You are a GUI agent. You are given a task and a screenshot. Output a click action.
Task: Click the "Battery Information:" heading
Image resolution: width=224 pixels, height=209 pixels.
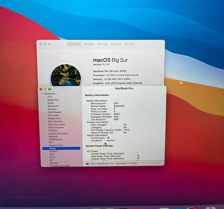(97, 95)
